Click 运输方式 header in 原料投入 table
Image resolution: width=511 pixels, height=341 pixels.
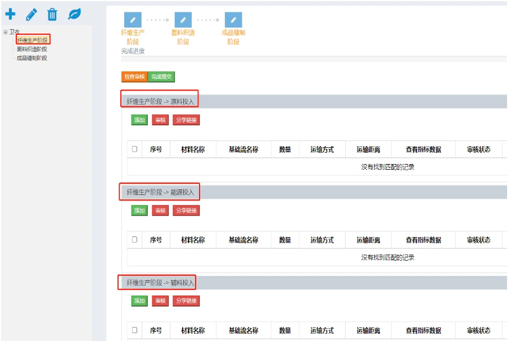point(322,149)
